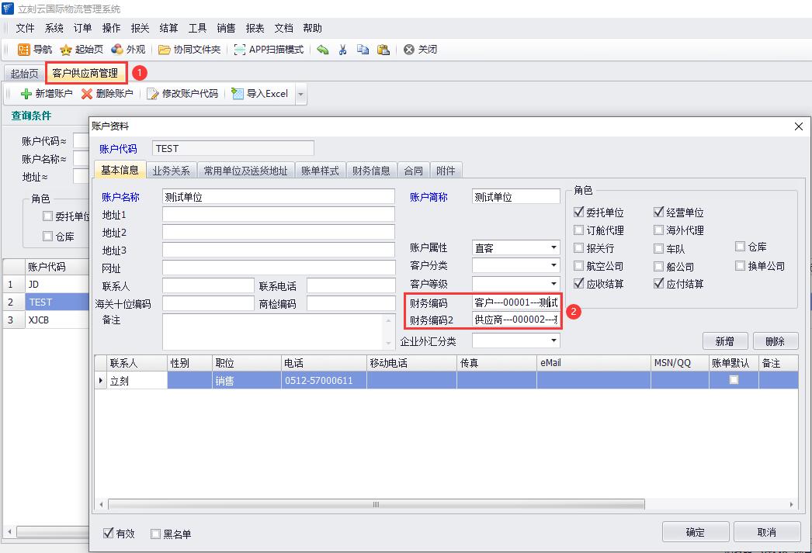Viewport: 812px width, 553px height.
Task: Click the 导入Excel import icon
Action: (238, 94)
